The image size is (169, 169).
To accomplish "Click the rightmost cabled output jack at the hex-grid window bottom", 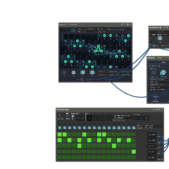I will tap(109, 80).
